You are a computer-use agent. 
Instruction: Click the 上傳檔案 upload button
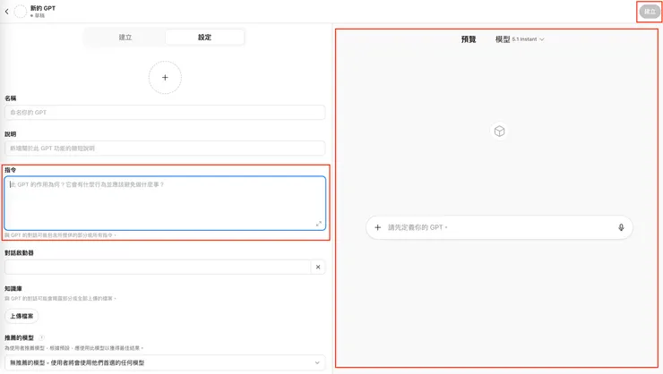click(x=22, y=316)
